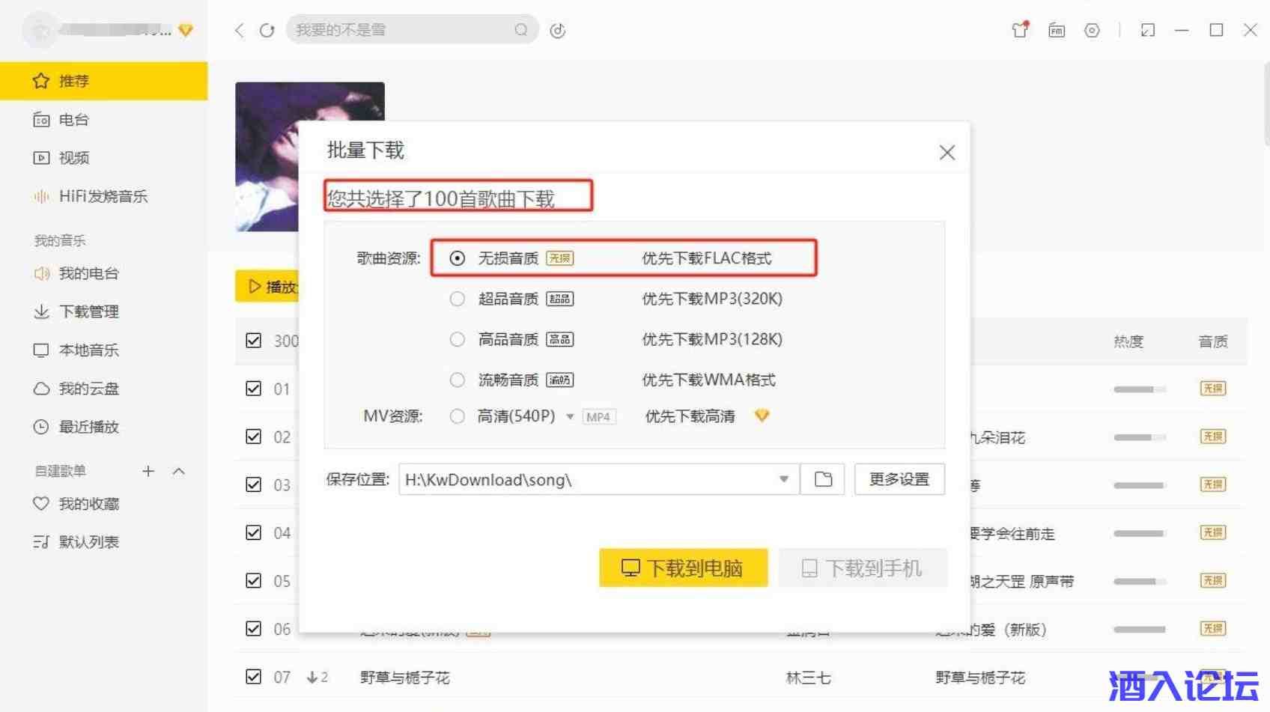Uncheck the checkbox for song 05
The image size is (1270, 712).
pos(254,580)
